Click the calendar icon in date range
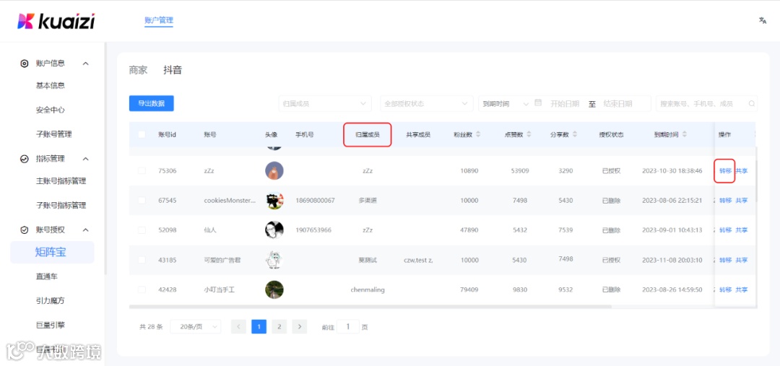This screenshot has width=780, height=366. point(538,103)
